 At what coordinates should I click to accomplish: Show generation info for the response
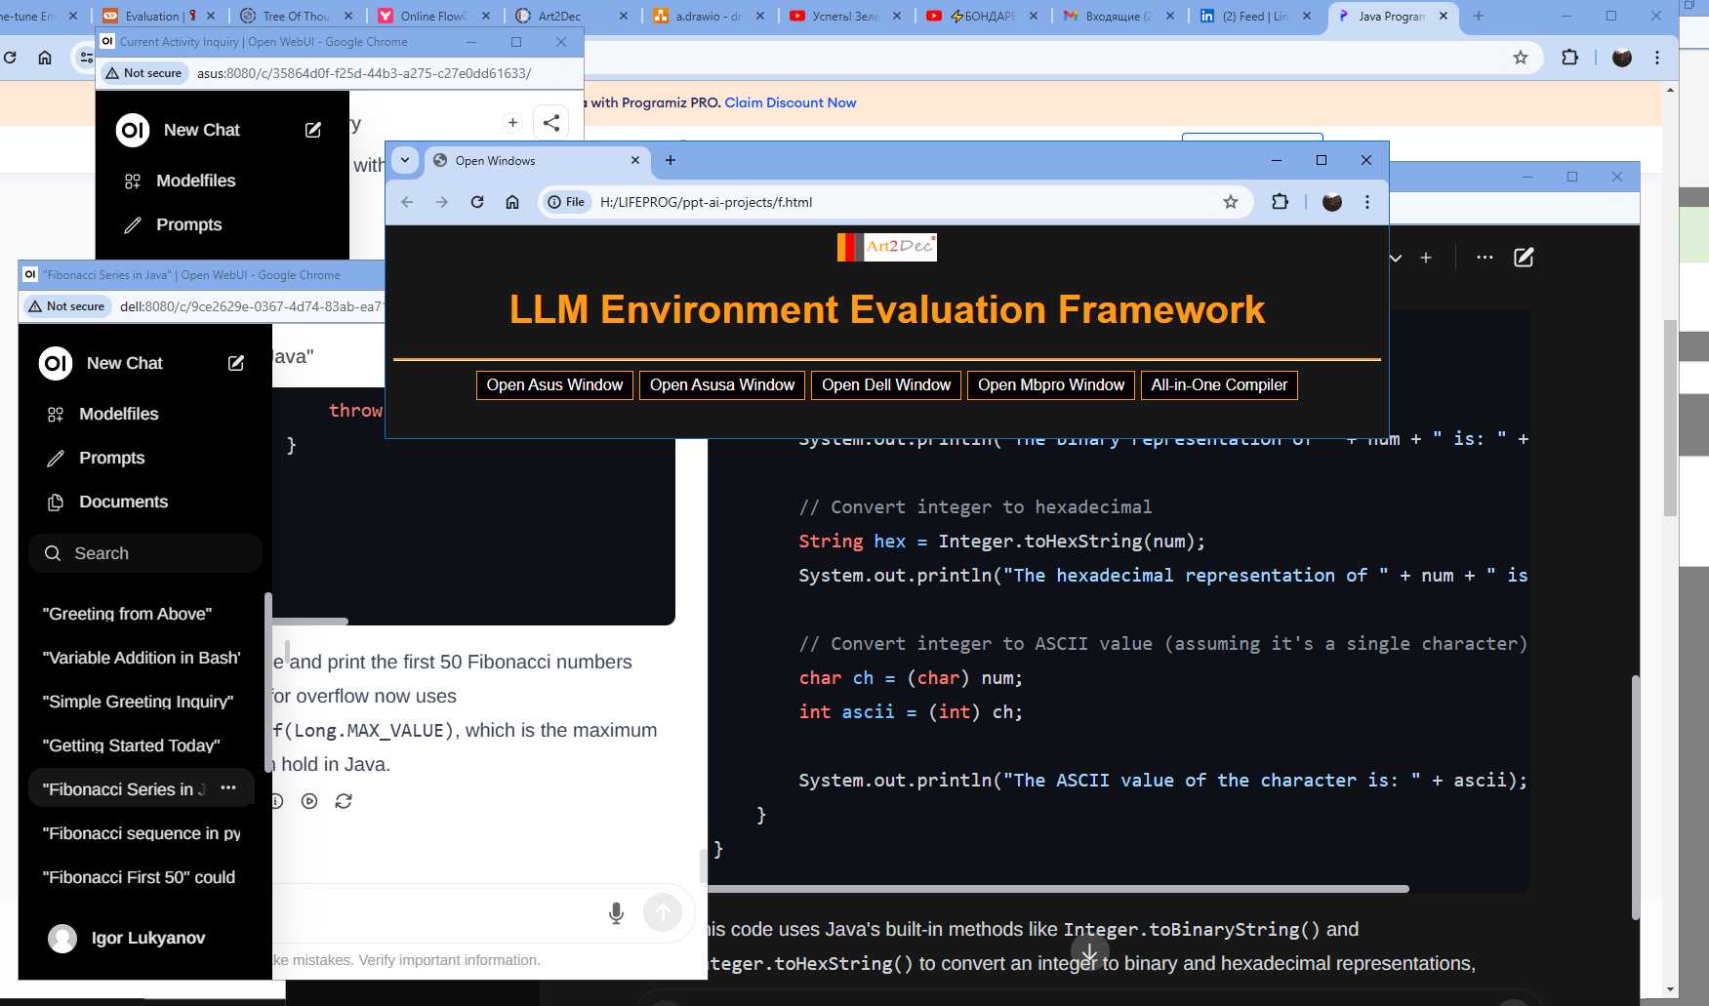click(276, 801)
